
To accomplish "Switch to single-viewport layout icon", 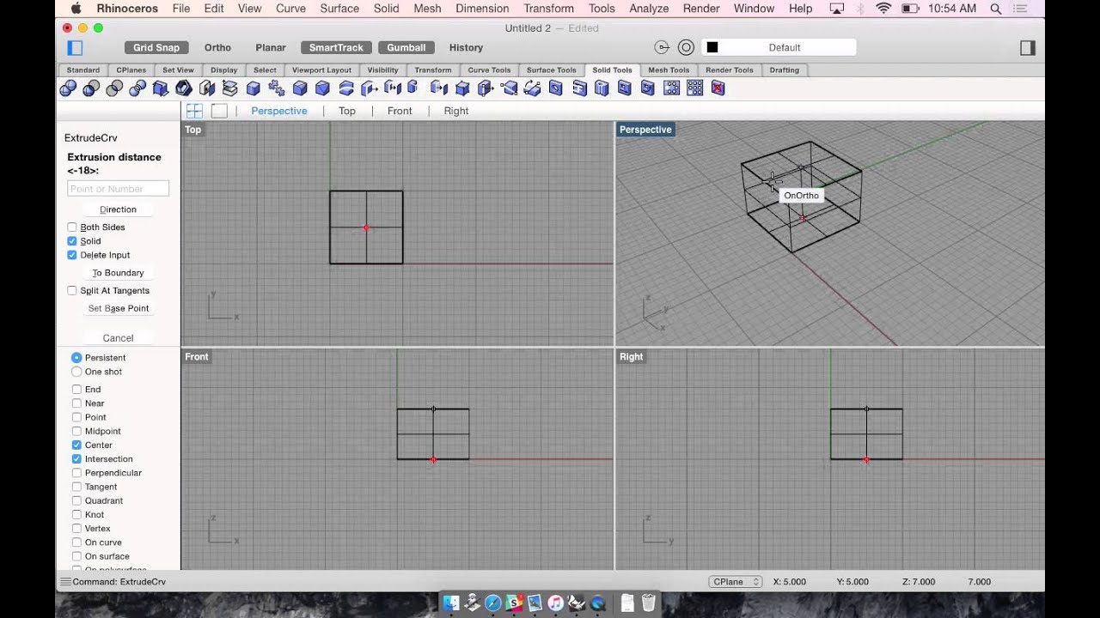I will pos(219,111).
